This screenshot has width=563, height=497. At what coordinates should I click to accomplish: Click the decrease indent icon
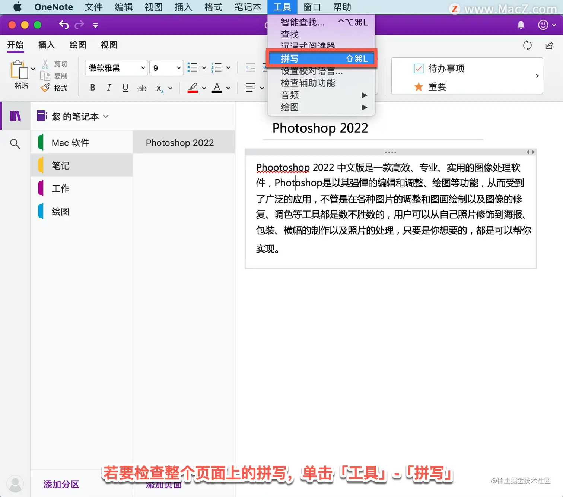coord(251,67)
